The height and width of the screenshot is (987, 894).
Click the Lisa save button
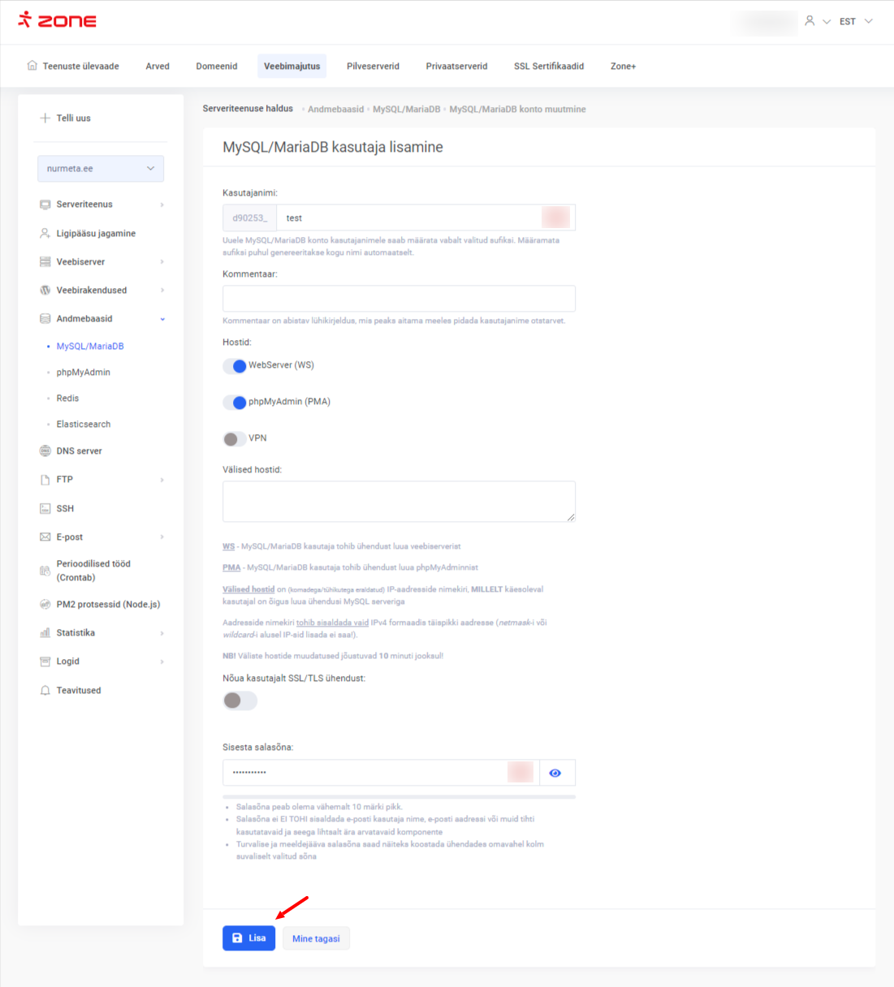point(248,938)
